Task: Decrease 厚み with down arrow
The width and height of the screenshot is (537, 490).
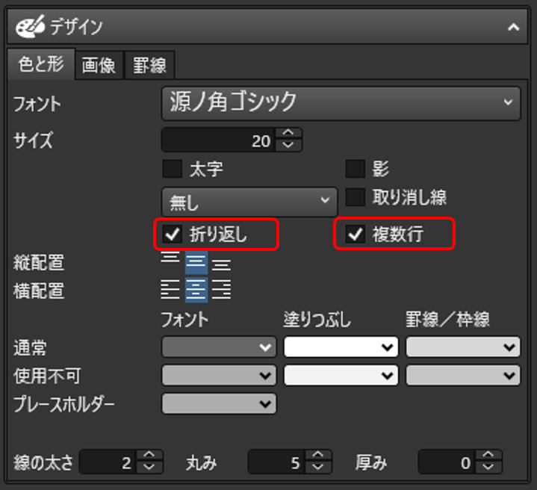Action: point(488,468)
